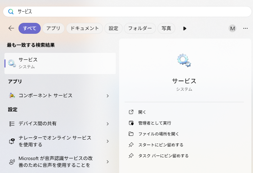Click the コンポーネント サービス app icon

point(12,96)
